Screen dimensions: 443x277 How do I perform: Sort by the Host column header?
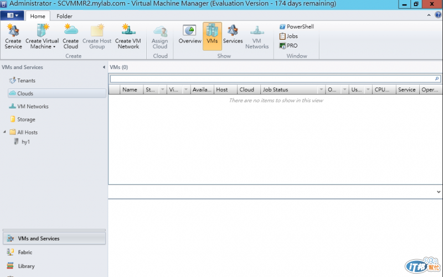pos(225,90)
